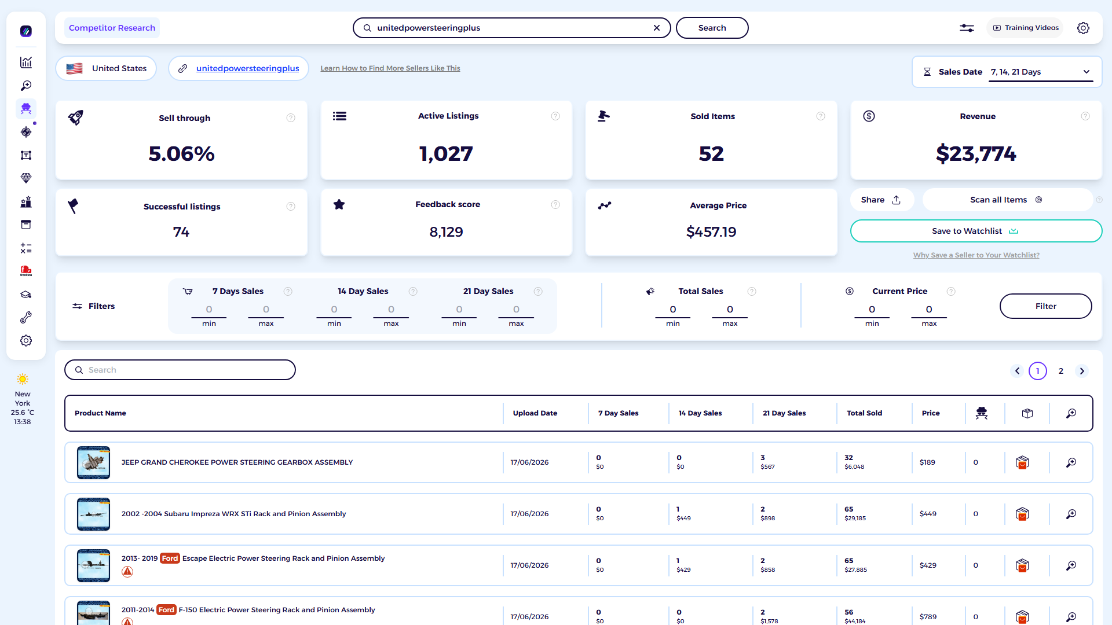This screenshot has height=625, width=1112.
Task: Apply filters with the Filter button
Action: point(1045,306)
